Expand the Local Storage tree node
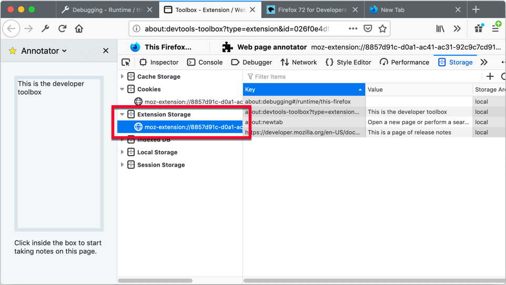The image size is (506, 285). [x=123, y=152]
